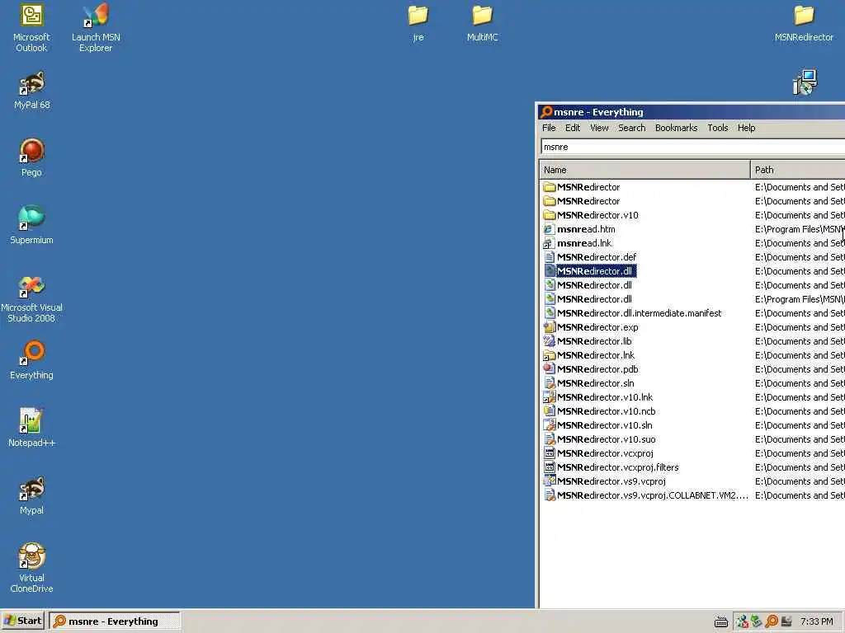Select the MSNRedirector.v10.ncb result
This screenshot has width=845, height=633.
click(607, 411)
